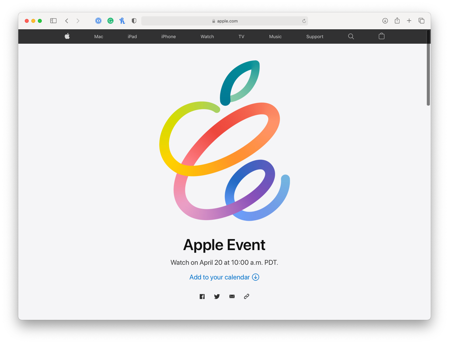Image resolution: width=449 pixels, height=344 pixels.
Task: Open the Share menu in the toolbar
Action: point(397,21)
